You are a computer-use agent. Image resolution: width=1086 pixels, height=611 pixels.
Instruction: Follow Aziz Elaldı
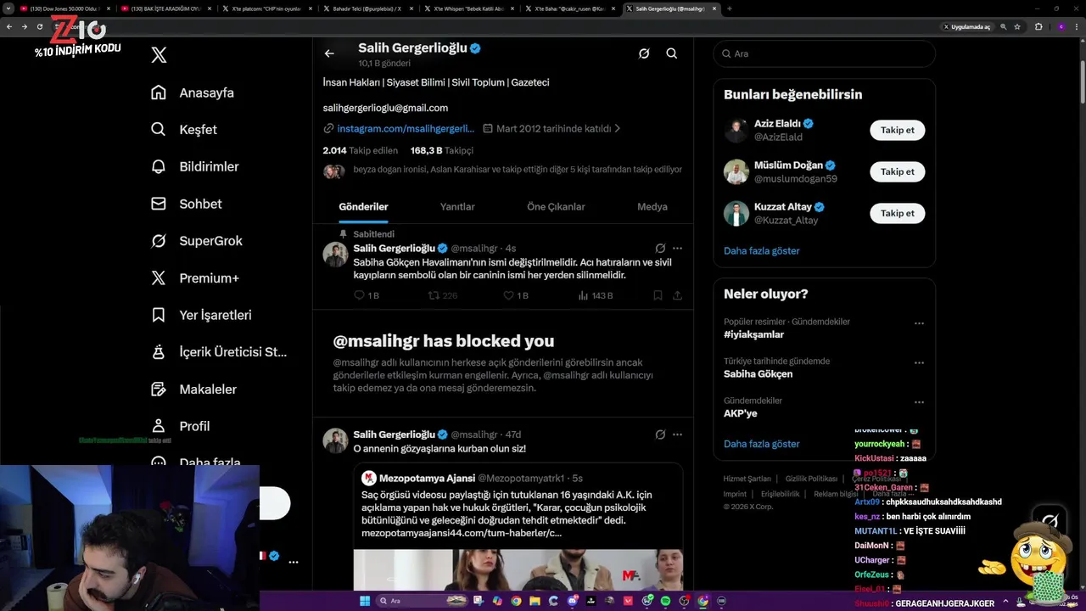[x=897, y=130]
